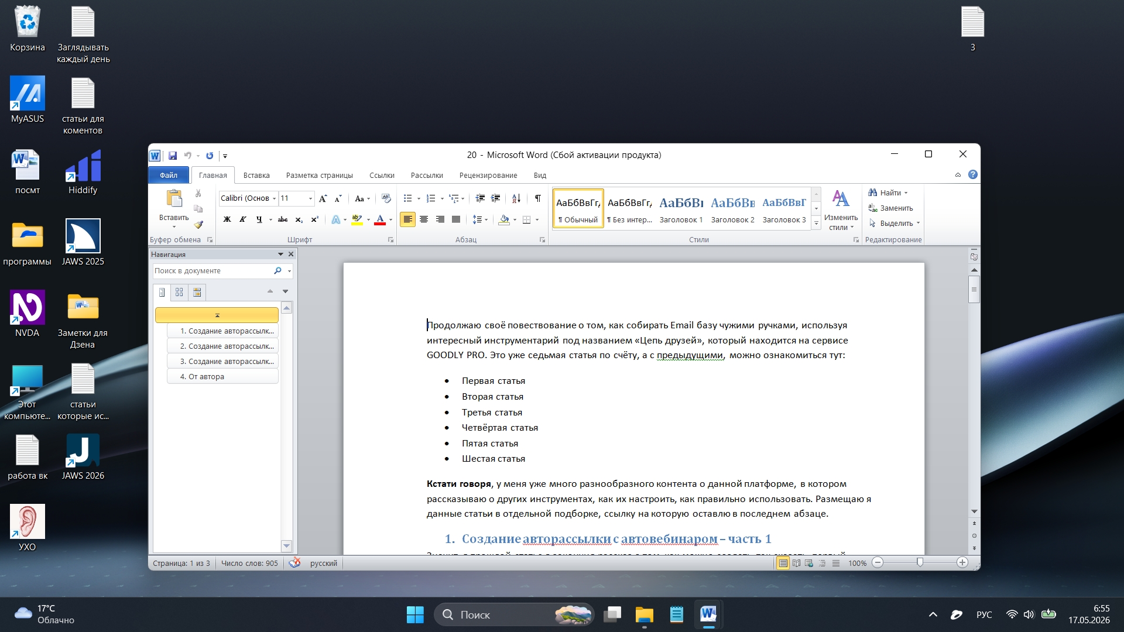Click the Paste clipboard icon
1124x632 pixels.
pos(174,199)
